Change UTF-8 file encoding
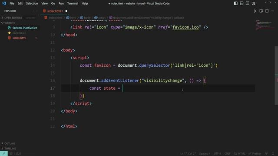Viewport: 278px width, 156px height. (x=217, y=153)
